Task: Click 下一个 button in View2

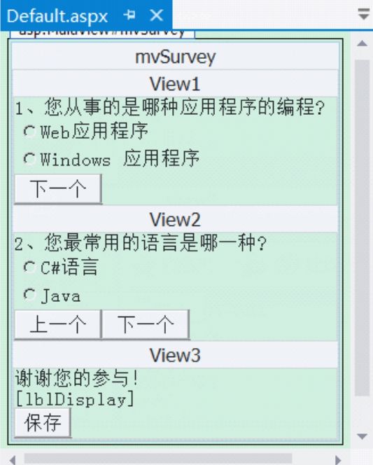Action: 146,324
